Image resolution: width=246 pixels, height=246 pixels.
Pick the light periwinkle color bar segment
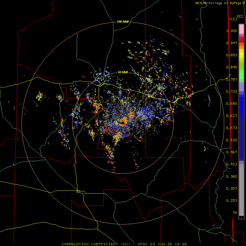coord(241,87)
